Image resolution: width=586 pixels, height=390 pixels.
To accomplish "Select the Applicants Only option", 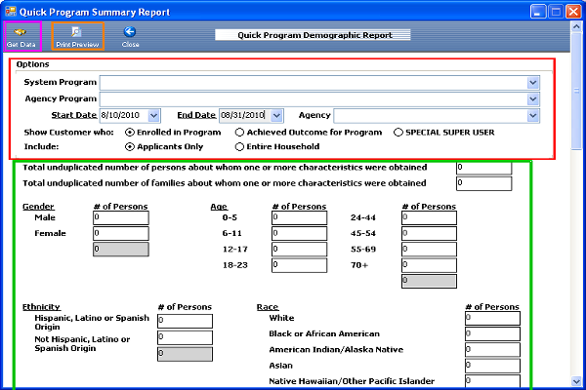I will tap(130, 146).
